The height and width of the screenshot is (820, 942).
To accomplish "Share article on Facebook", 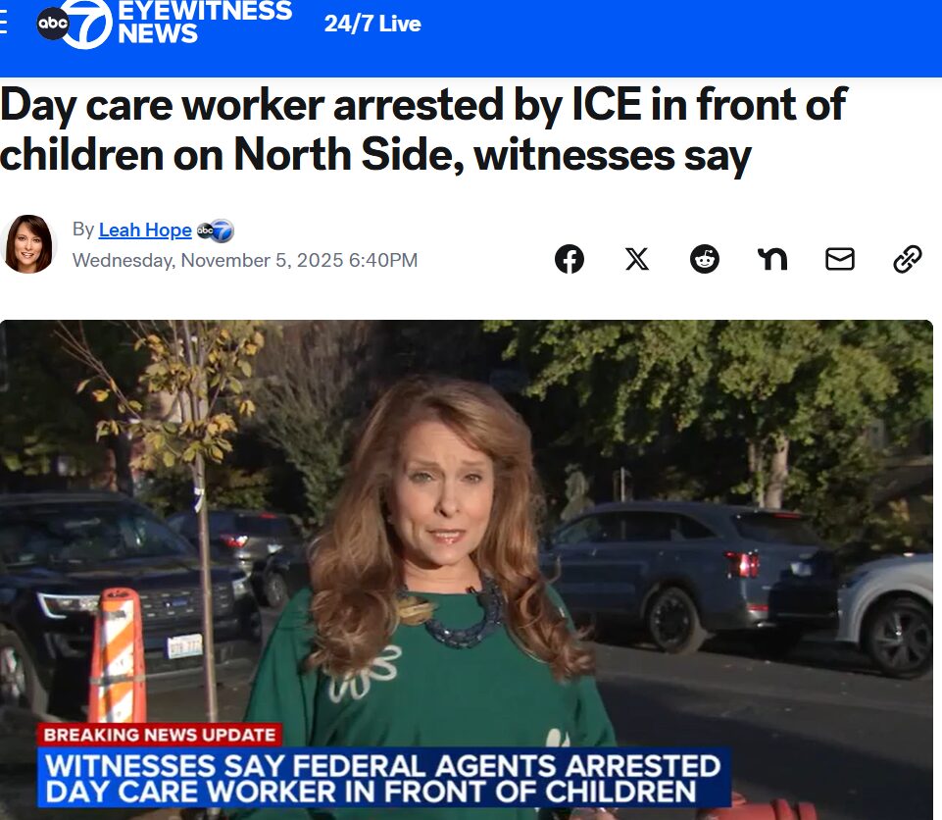I will point(570,259).
